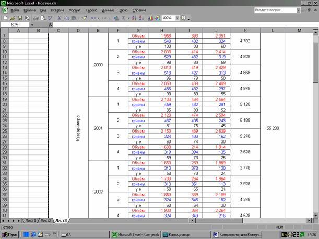Switch to the Лист1 sheet tab
The width and height of the screenshot is (319, 239).
click(x=32, y=221)
